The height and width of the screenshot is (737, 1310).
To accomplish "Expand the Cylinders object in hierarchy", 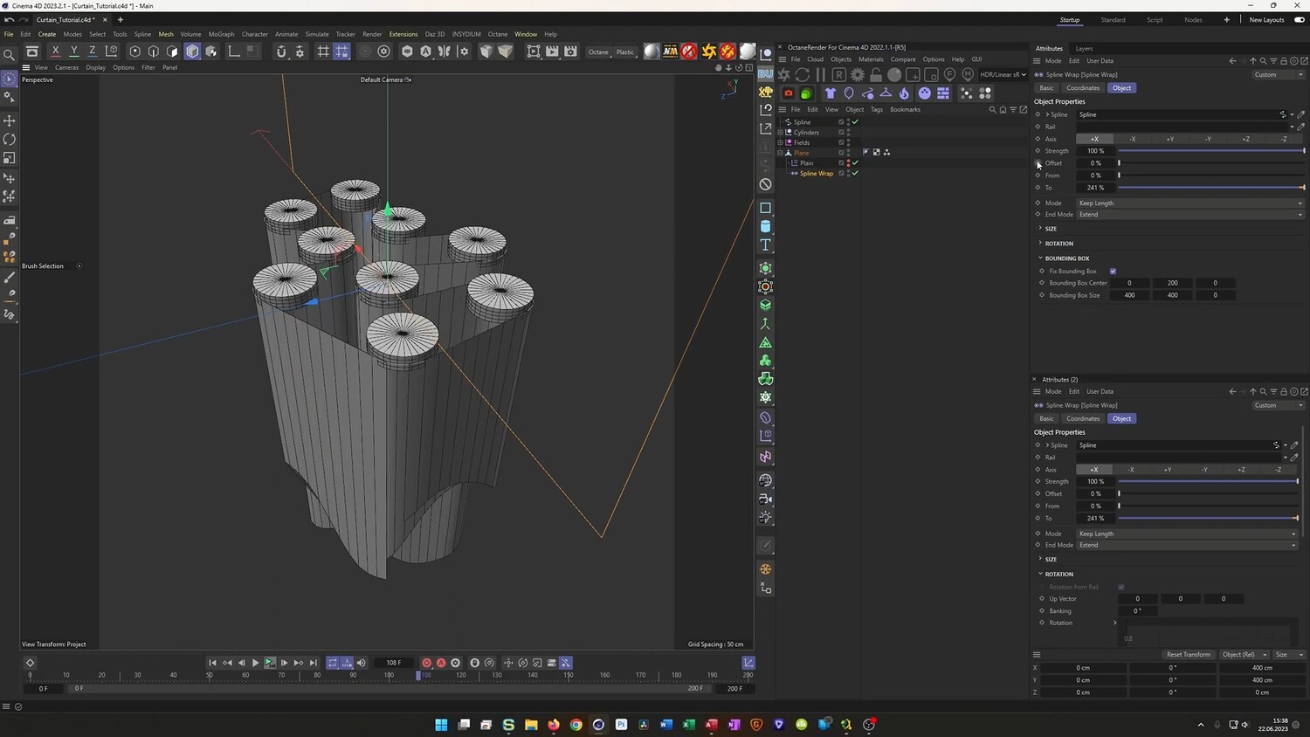I will click(x=781, y=133).
